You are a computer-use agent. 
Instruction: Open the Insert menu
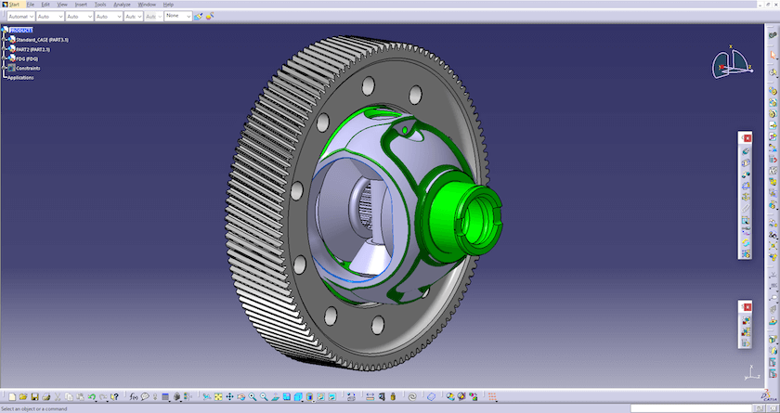pyautogui.click(x=81, y=5)
